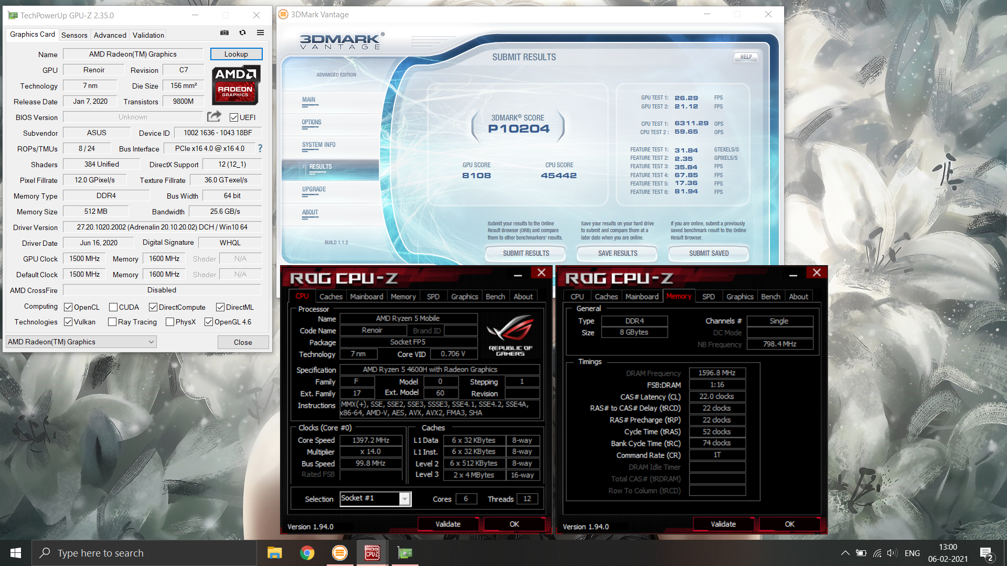Show hidden system tray icons
Screen dimensions: 1007x566
[x=845, y=553]
